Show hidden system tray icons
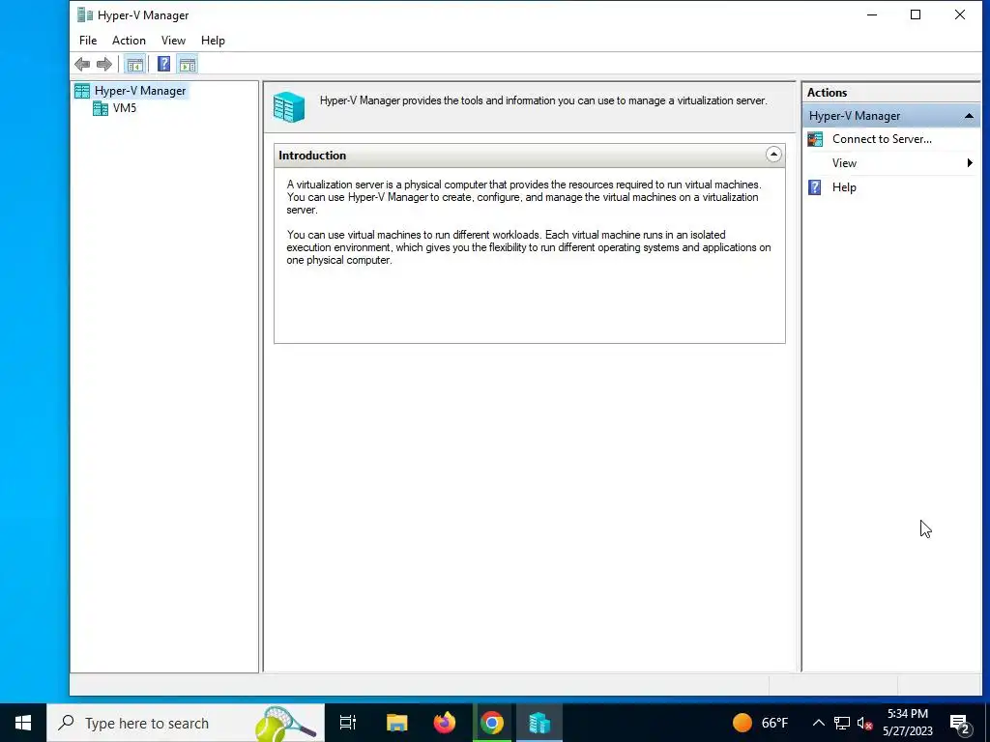The image size is (990, 742). pyautogui.click(x=818, y=723)
